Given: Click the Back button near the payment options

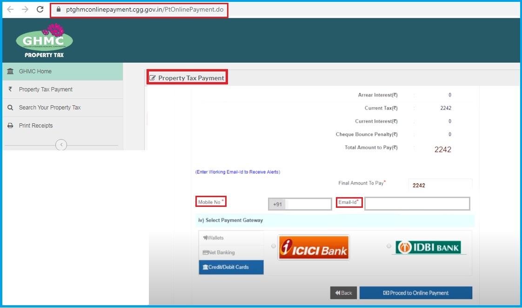Looking at the screenshot, I should (x=343, y=293).
